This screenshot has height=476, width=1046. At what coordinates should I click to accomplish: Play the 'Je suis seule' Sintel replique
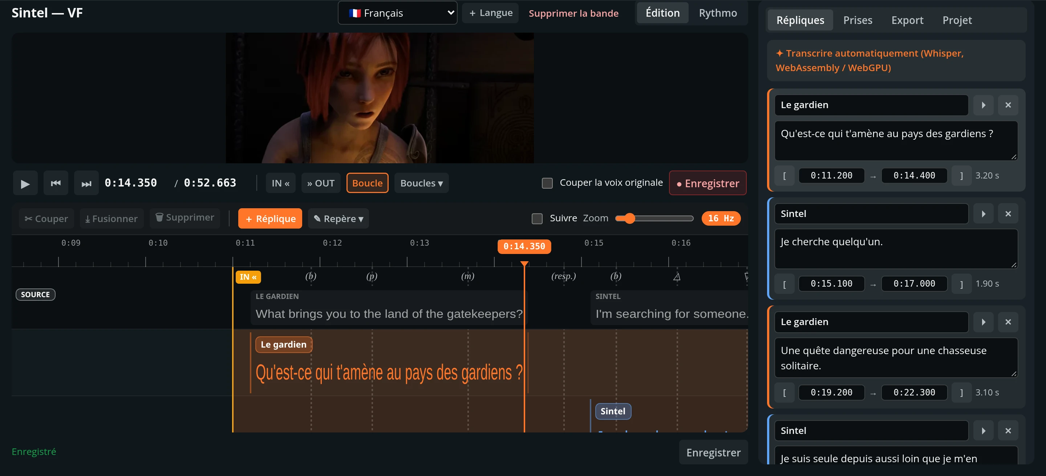click(x=984, y=431)
